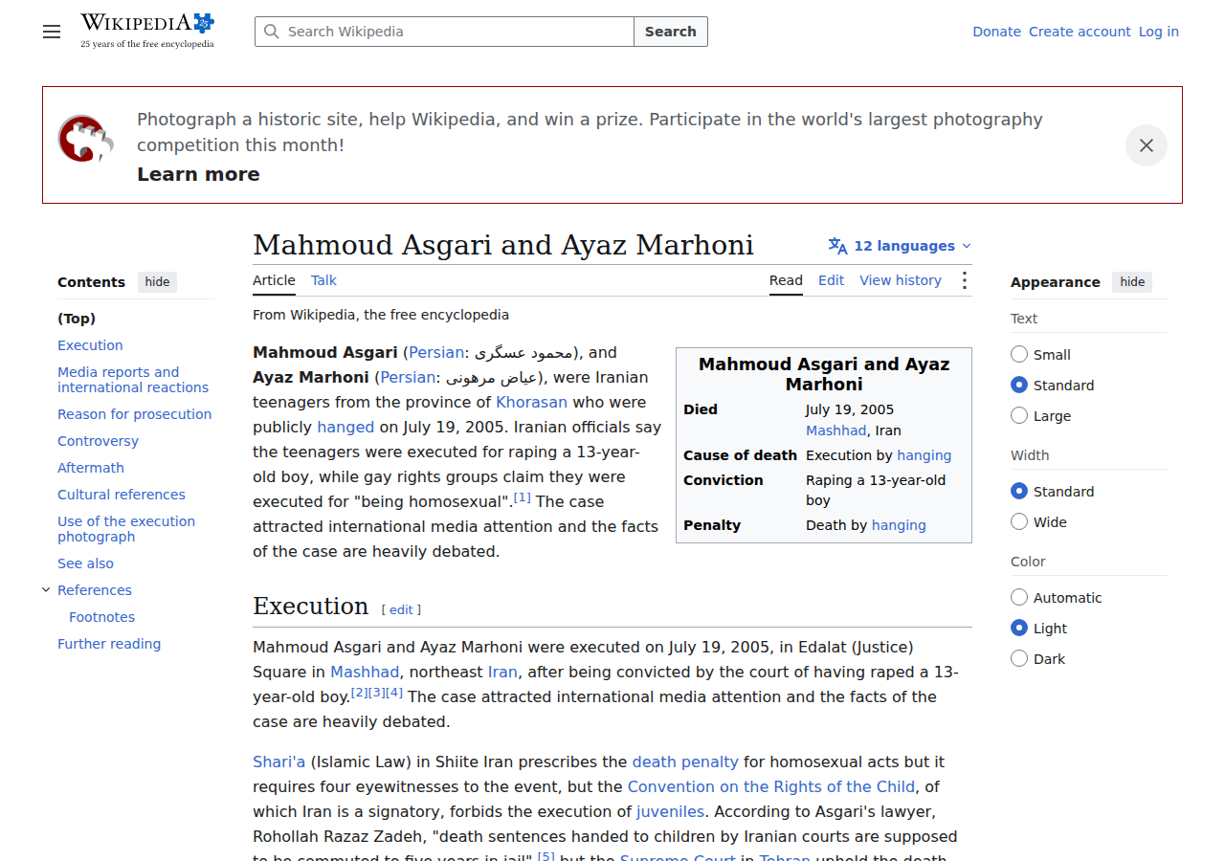Switch to the Talk tab
The width and height of the screenshot is (1225, 861).
click(323, 280)
